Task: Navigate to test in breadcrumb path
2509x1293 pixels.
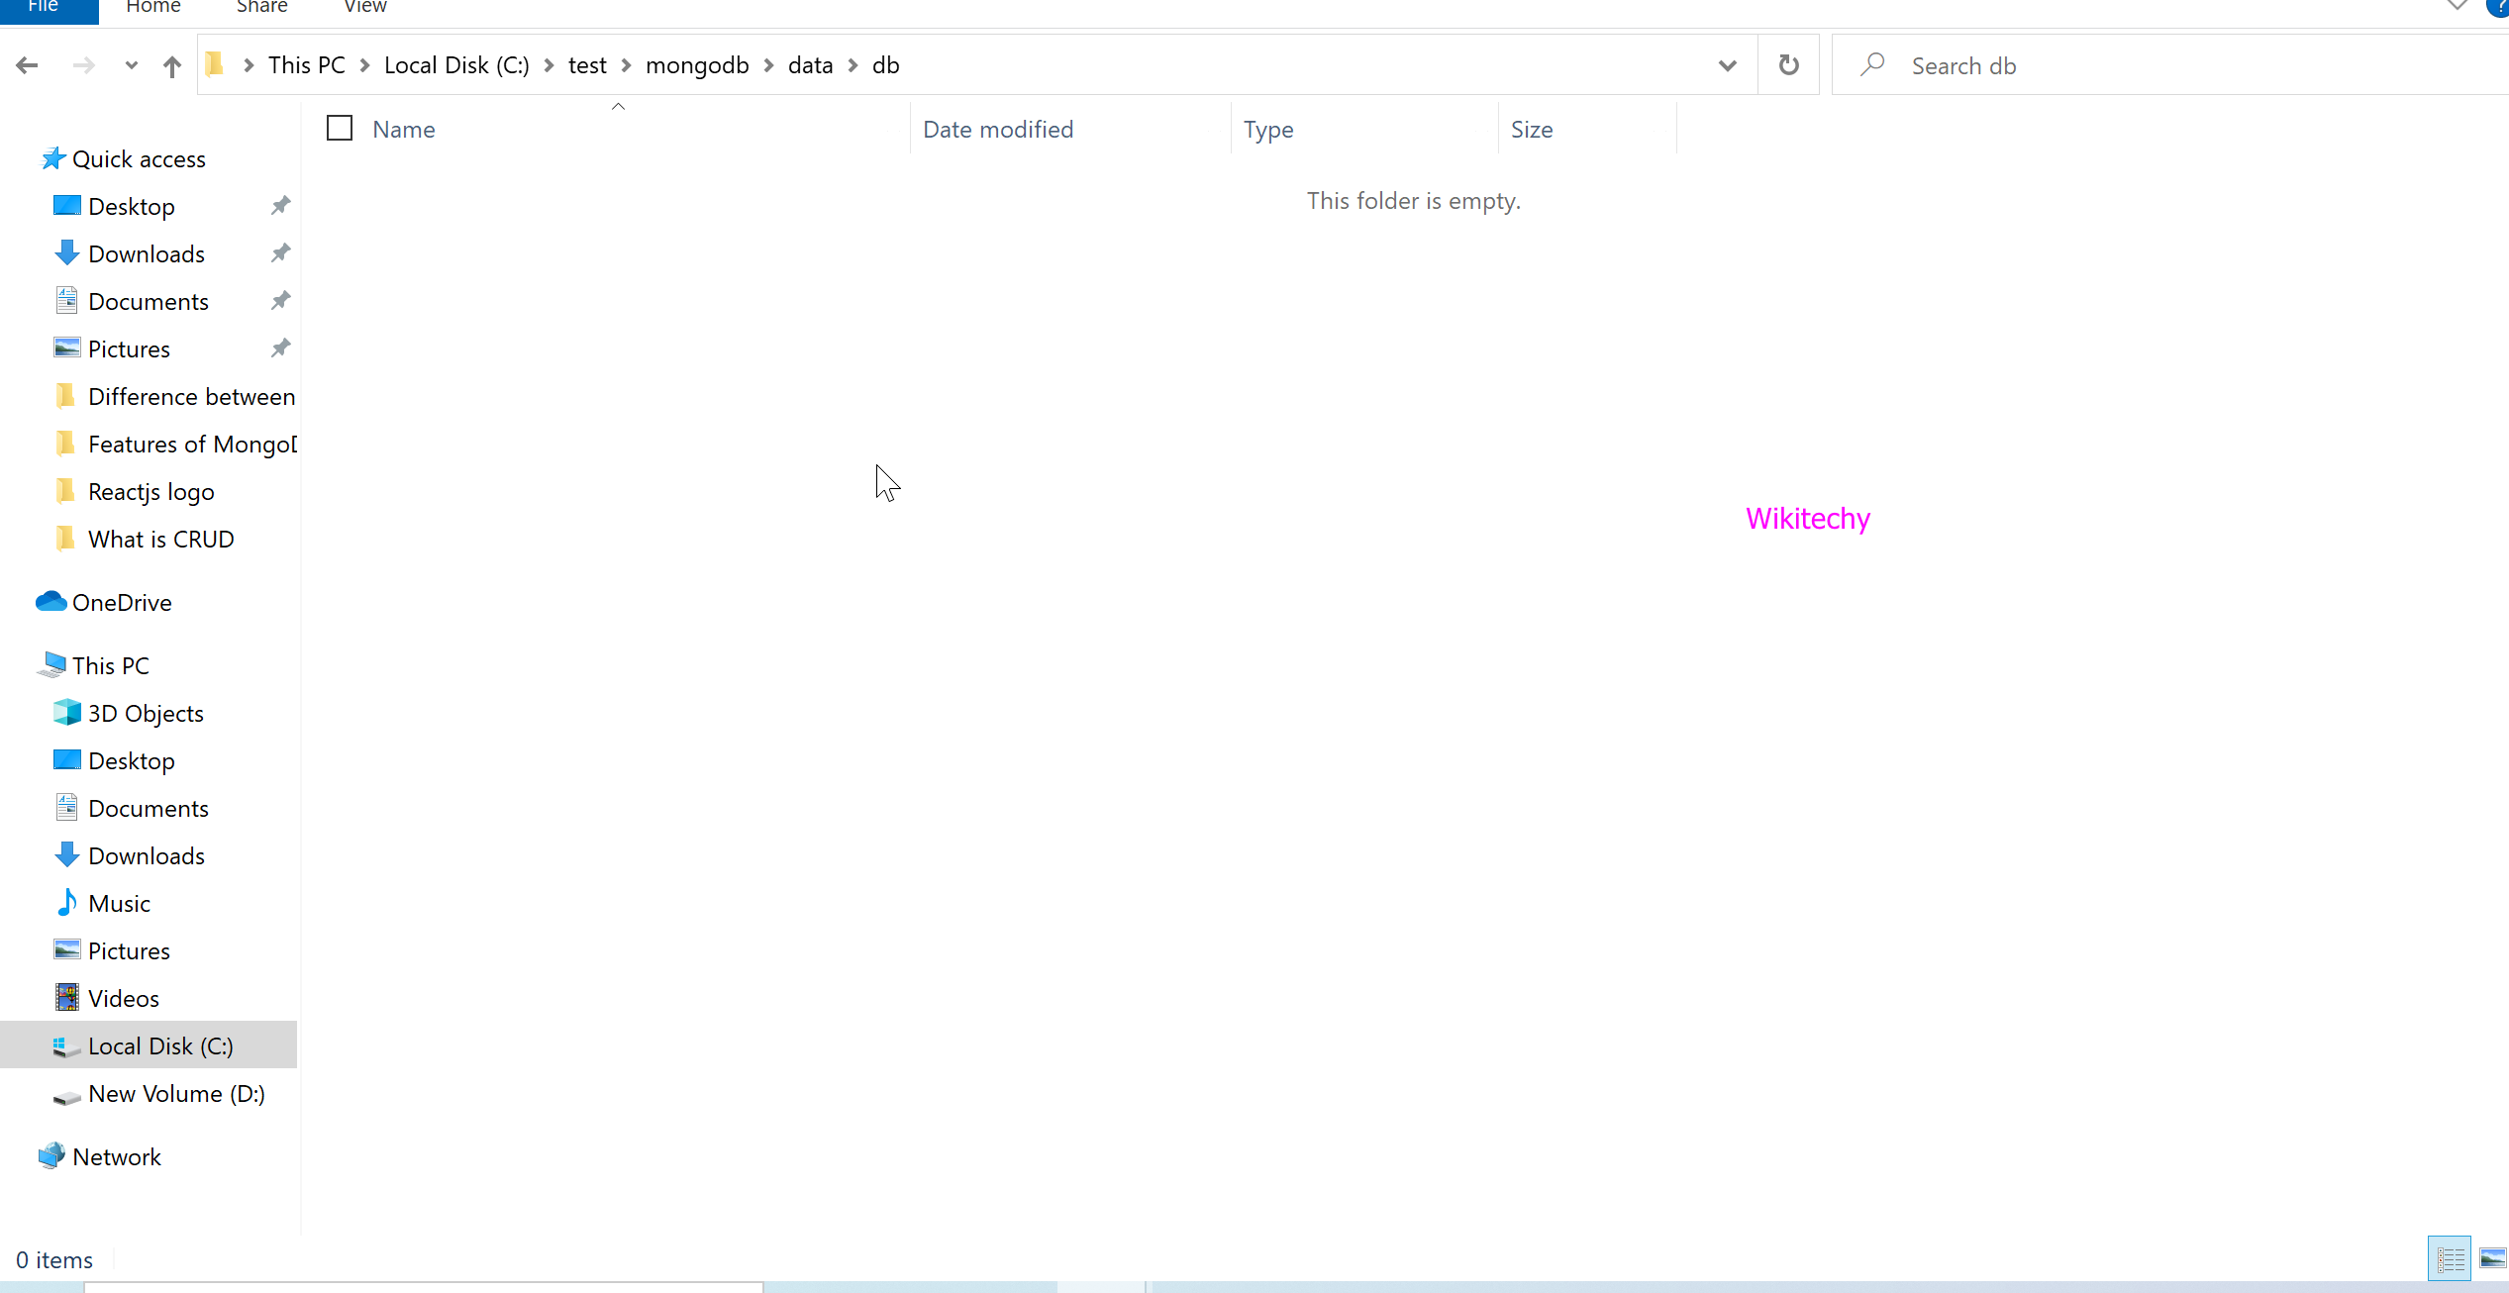Action: pyautogui.click(x=586, y=65)
